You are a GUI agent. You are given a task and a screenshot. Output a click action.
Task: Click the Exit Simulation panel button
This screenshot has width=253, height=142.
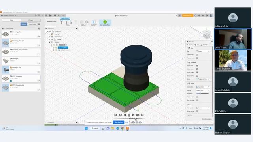[x=207, y=119]
